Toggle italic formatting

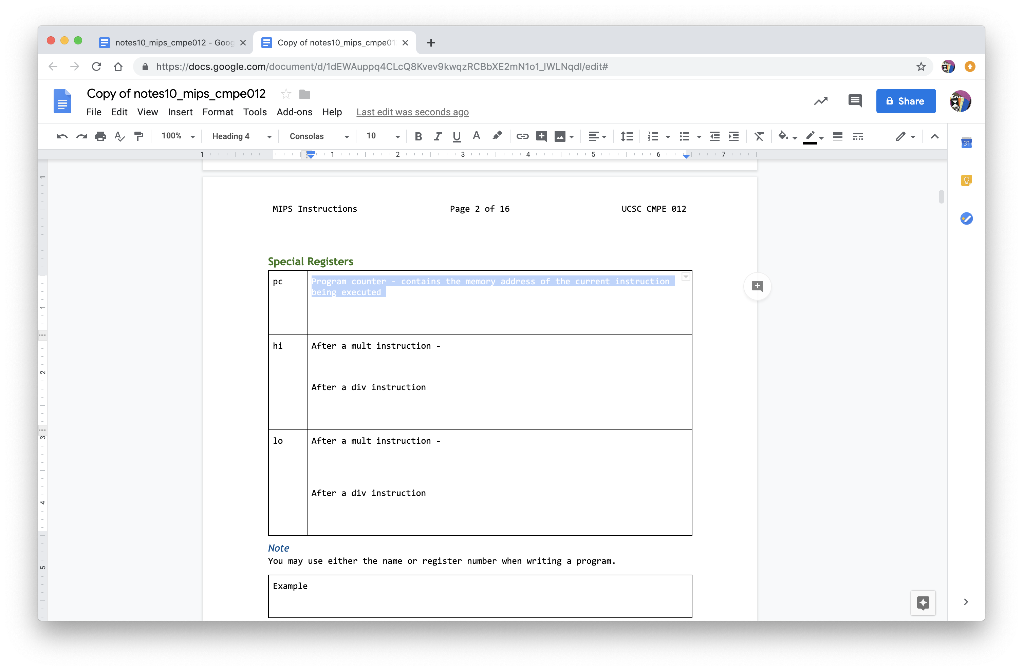438,136
